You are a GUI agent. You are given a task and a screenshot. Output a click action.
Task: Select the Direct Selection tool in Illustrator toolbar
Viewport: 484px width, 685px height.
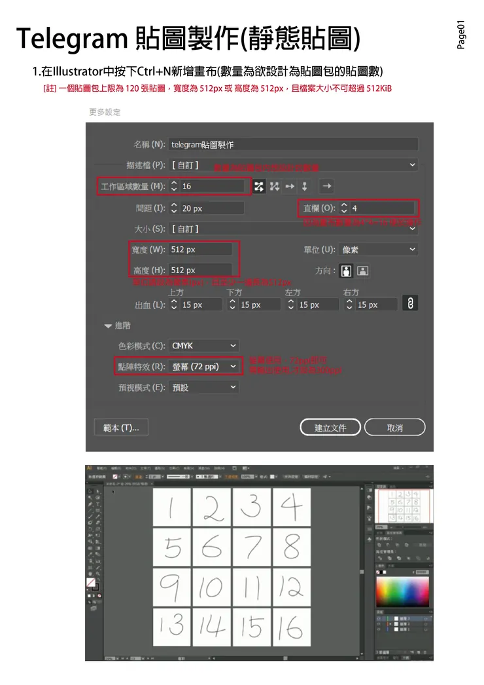(x=97, y=491)
